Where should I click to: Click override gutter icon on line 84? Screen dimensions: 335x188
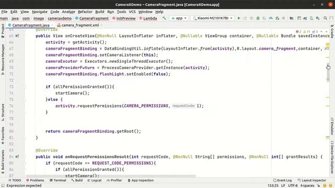pos(17,157)
